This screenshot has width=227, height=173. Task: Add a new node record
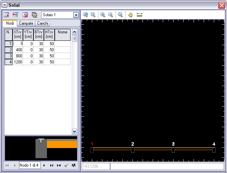pyautogui.click(x=59, y=166)
